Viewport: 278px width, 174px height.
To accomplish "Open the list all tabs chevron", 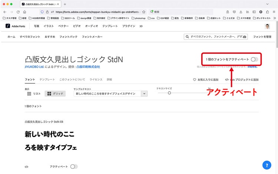I will 267,4.
